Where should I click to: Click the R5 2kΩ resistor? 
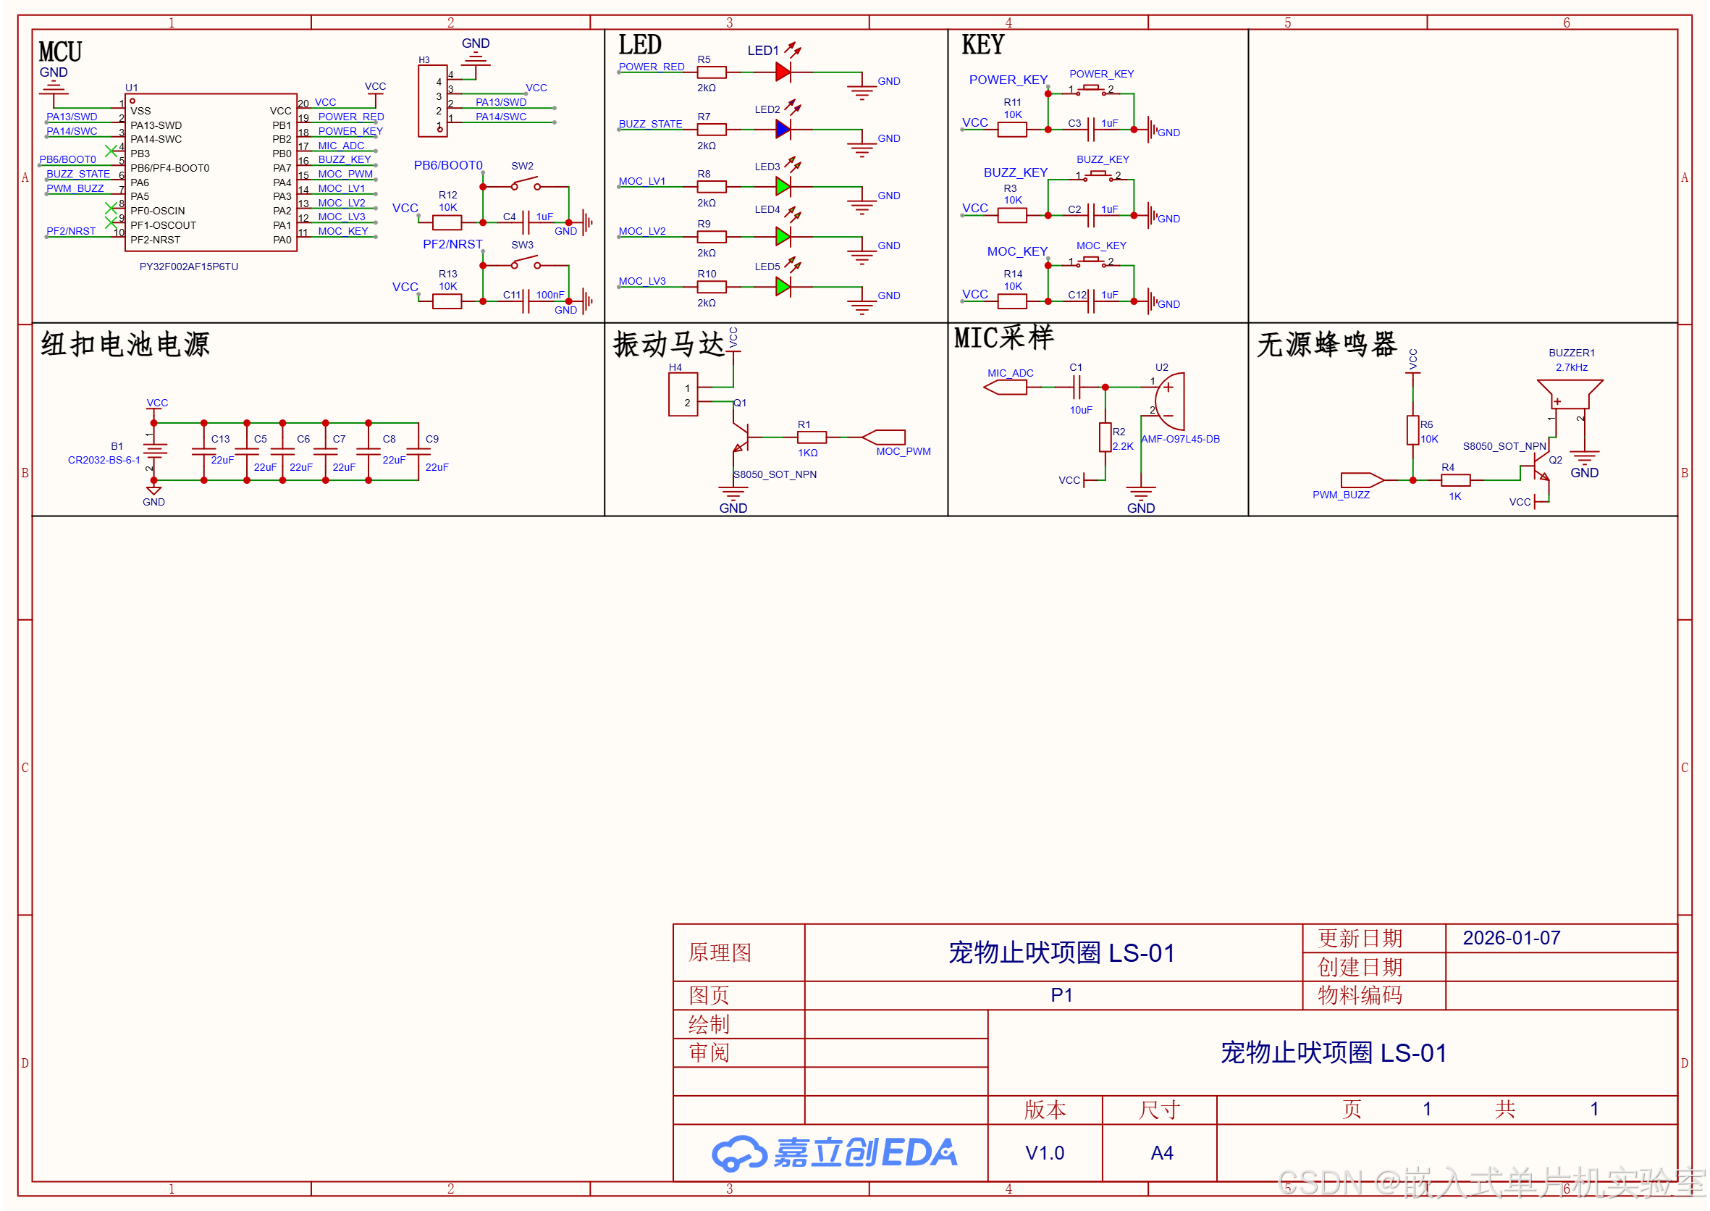pos(711,72)
